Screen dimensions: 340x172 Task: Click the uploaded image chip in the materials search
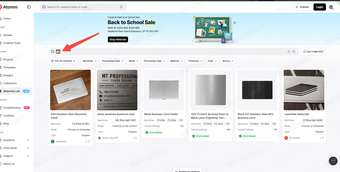(58, 52)
